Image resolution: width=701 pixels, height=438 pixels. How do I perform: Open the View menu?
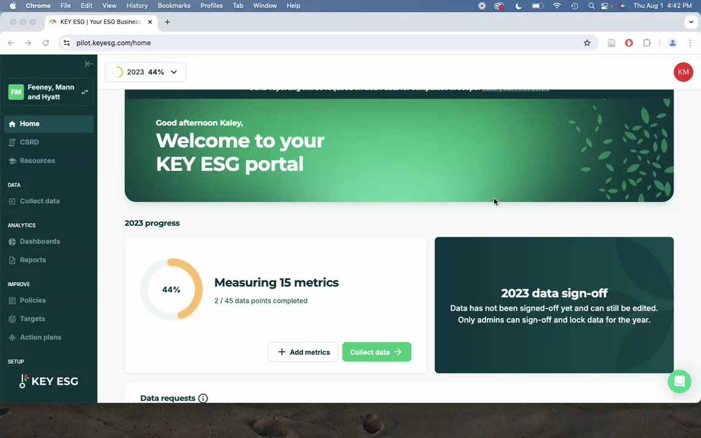(109, 6)
